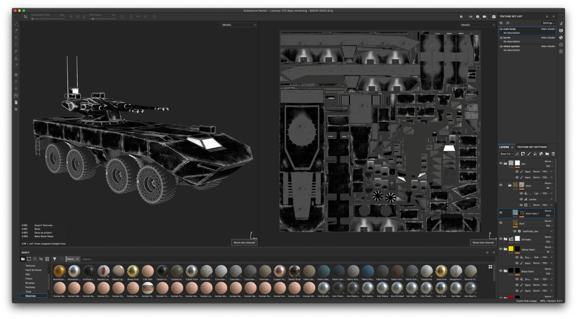577x319 pixels.
Task: Select the Eraser tool
Action: pos(16,31)
